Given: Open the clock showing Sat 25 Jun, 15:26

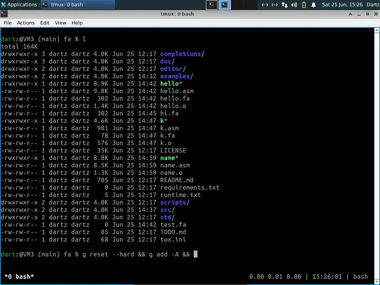Looking at the screenshot, I should coord(342,4).
